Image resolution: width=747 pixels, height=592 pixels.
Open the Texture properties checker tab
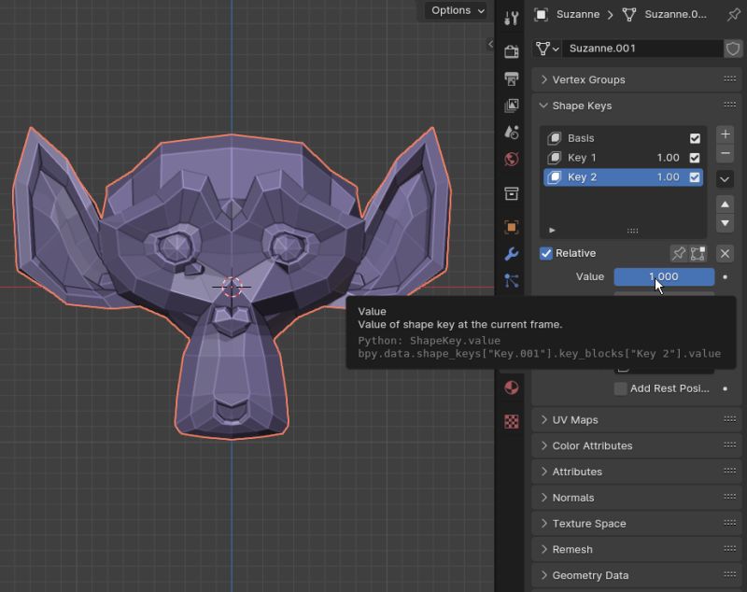click(511, 420)
